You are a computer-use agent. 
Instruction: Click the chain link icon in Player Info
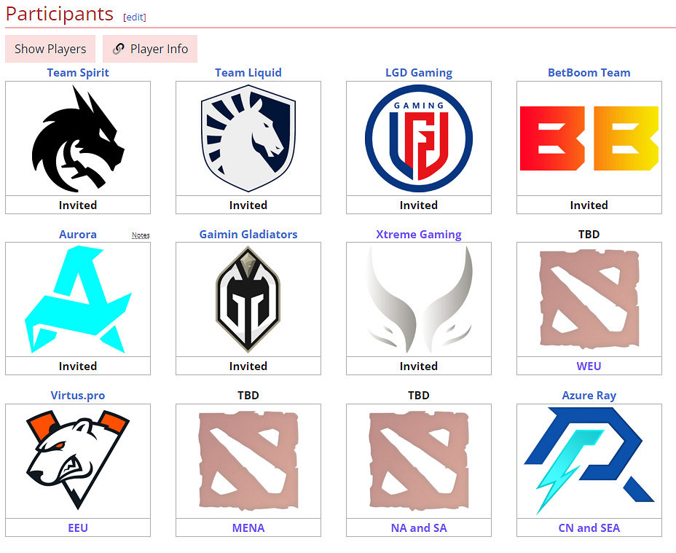click(119, 49)
